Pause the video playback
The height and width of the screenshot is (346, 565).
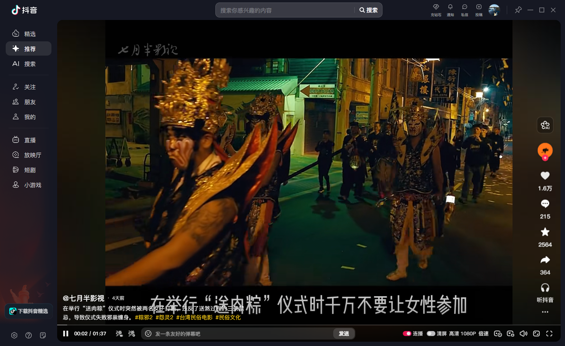(x=66, y=334)
